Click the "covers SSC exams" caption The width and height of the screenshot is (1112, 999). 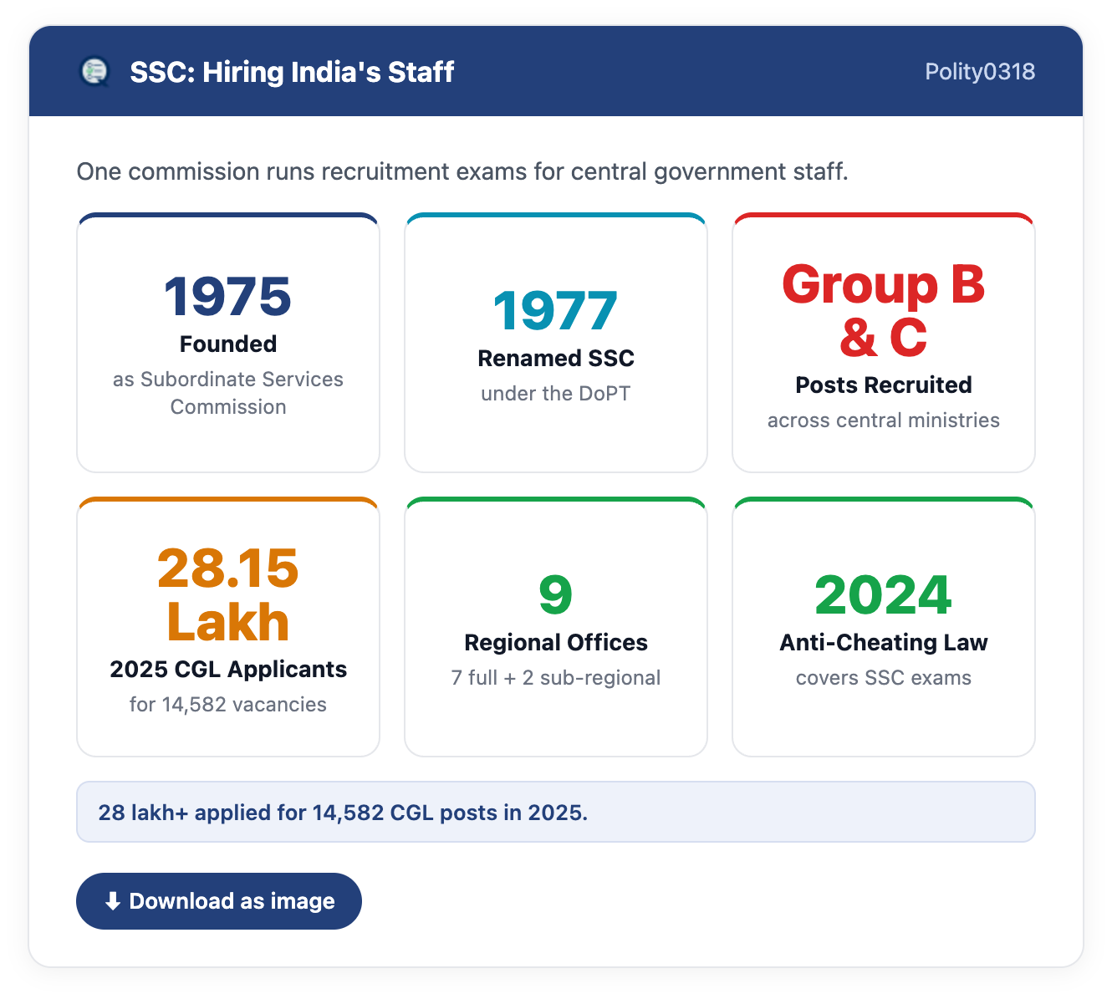coord(884,677)
